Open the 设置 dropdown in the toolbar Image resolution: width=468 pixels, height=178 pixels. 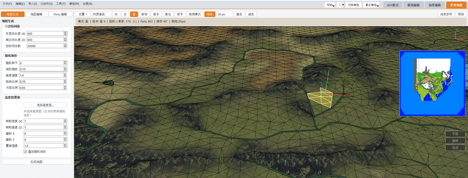pos(83,14)
